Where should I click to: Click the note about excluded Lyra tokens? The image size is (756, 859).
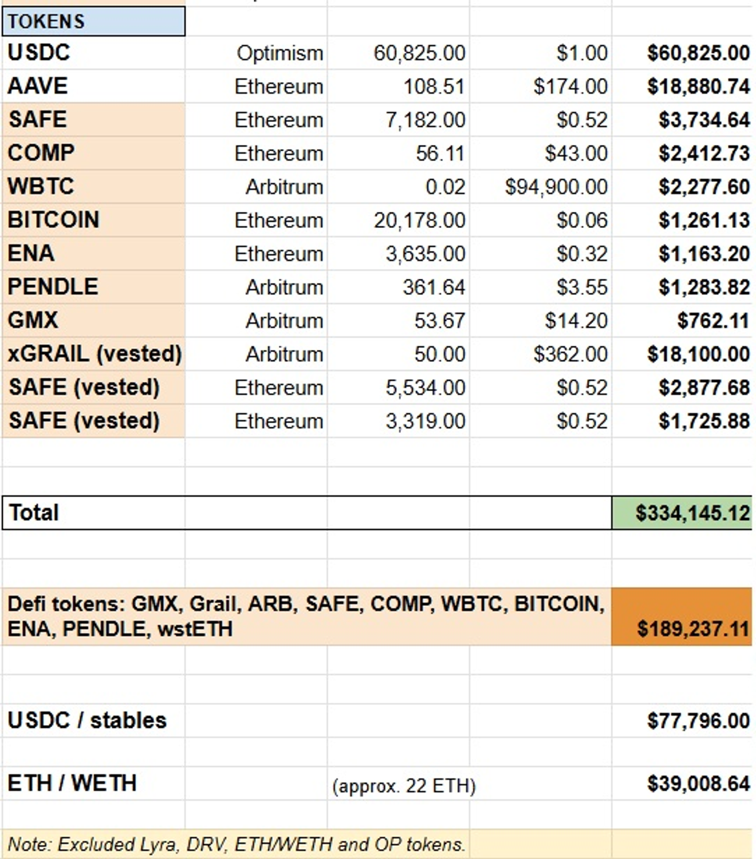236,844
